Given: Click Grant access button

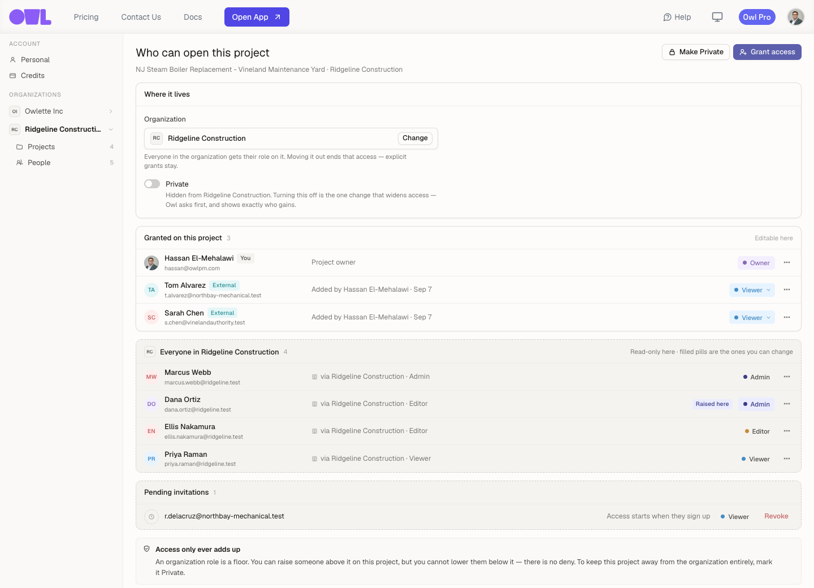Looking at the screenshot, I should [x=767, y=52].
